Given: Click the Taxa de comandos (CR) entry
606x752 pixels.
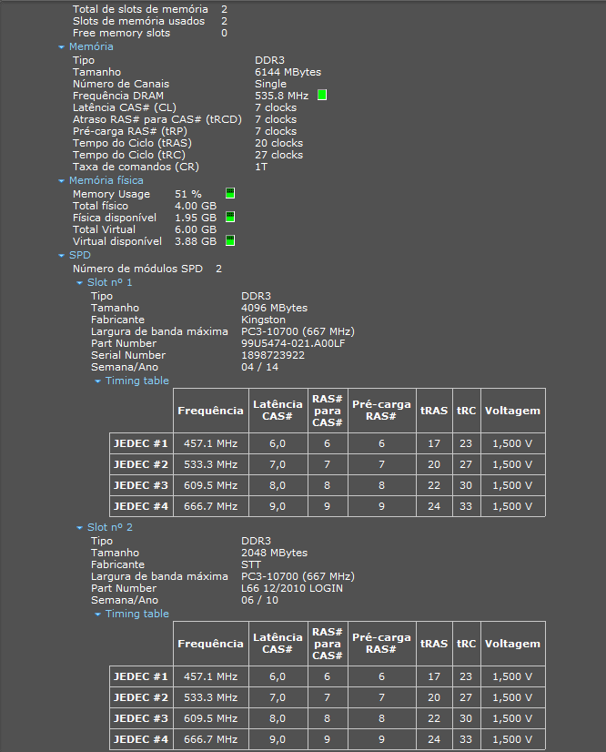Looking at the screenshot, I should (170, 167).
